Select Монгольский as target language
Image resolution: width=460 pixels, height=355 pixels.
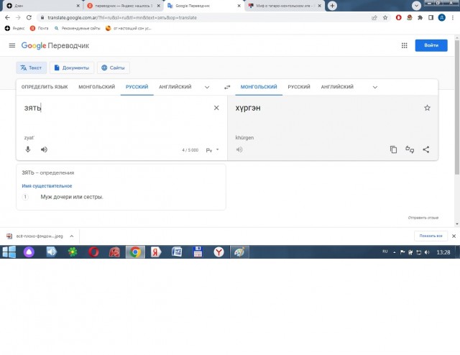click(x=259, y=87)
